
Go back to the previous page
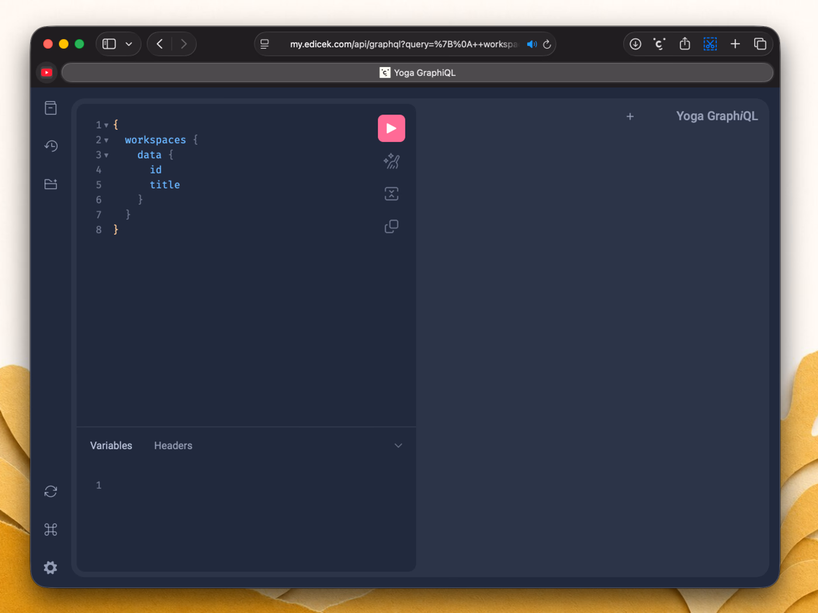[x=160, y=44]
